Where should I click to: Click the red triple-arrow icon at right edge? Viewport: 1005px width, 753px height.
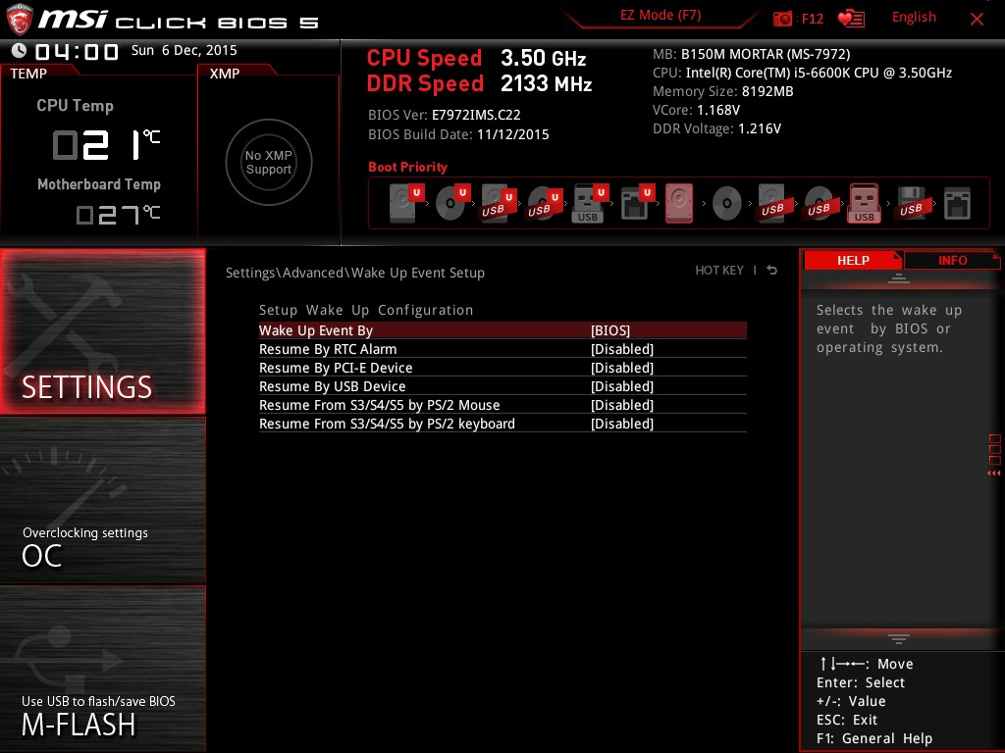pos(993,474)
